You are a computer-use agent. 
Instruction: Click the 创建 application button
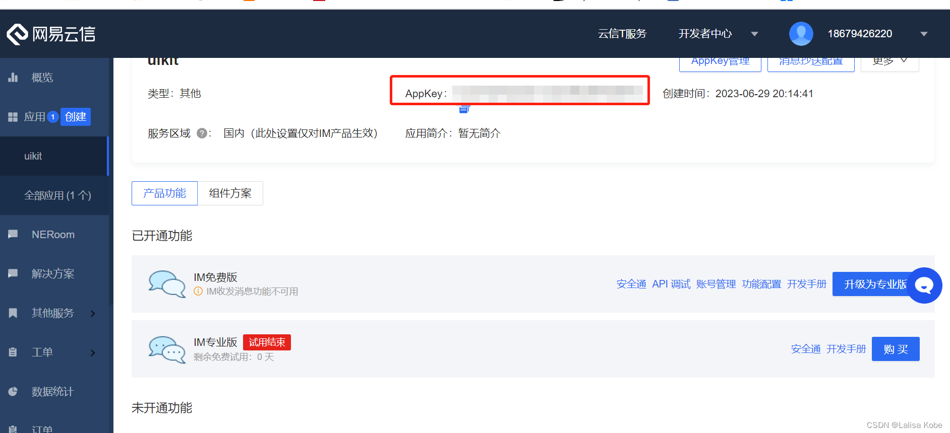coord(76,117)
